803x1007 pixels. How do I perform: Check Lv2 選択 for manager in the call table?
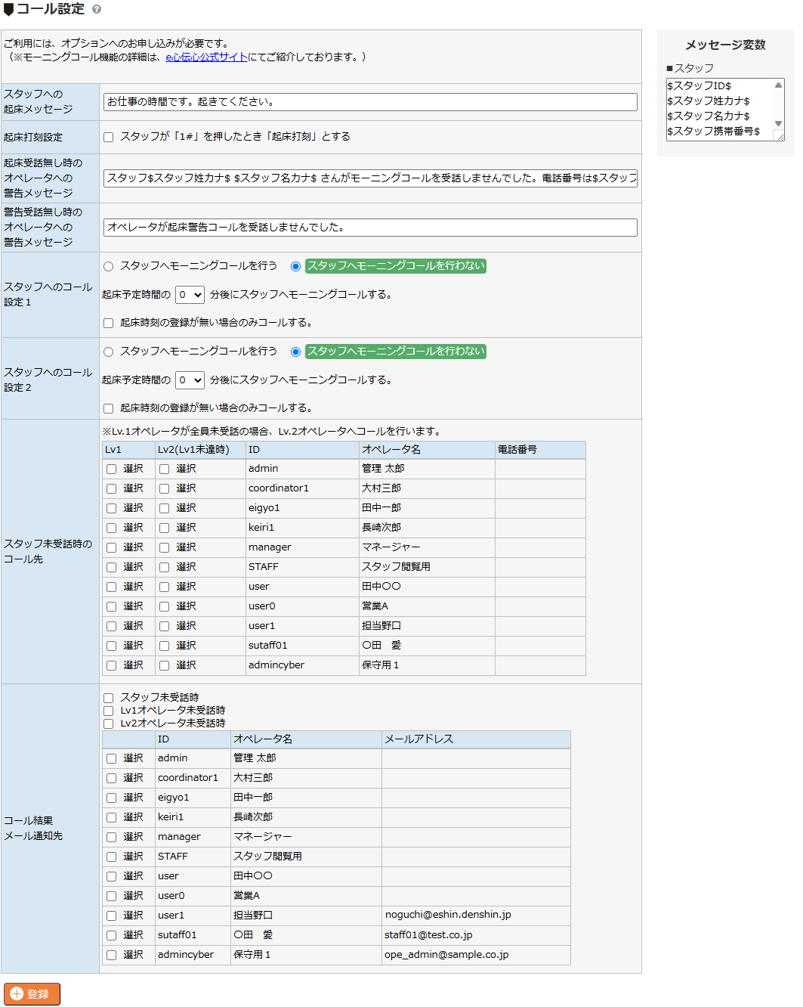pyautogui.click(x=164, y=547)
